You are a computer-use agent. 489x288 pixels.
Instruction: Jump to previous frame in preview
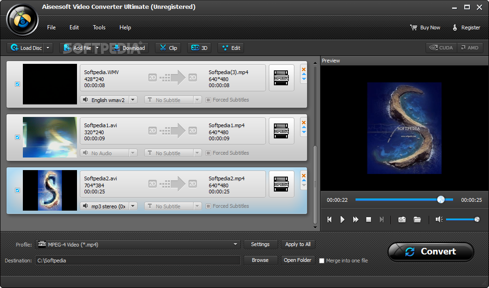[x=329, y=219]
